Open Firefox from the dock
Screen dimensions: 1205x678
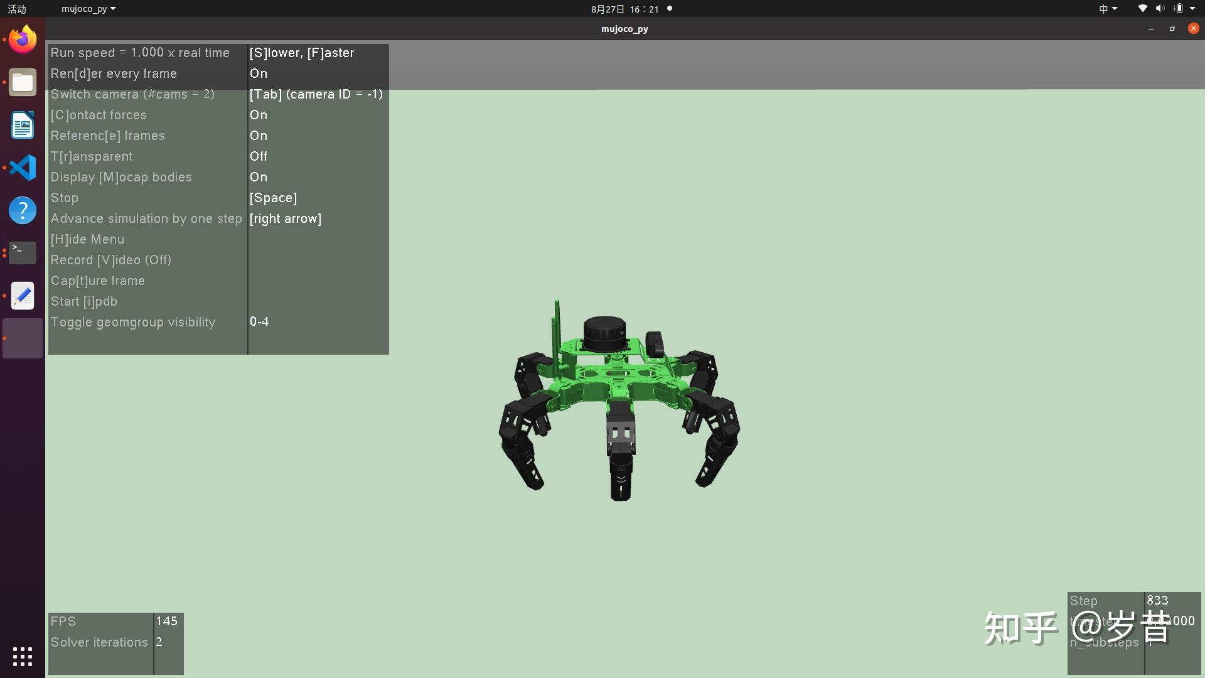23,40
